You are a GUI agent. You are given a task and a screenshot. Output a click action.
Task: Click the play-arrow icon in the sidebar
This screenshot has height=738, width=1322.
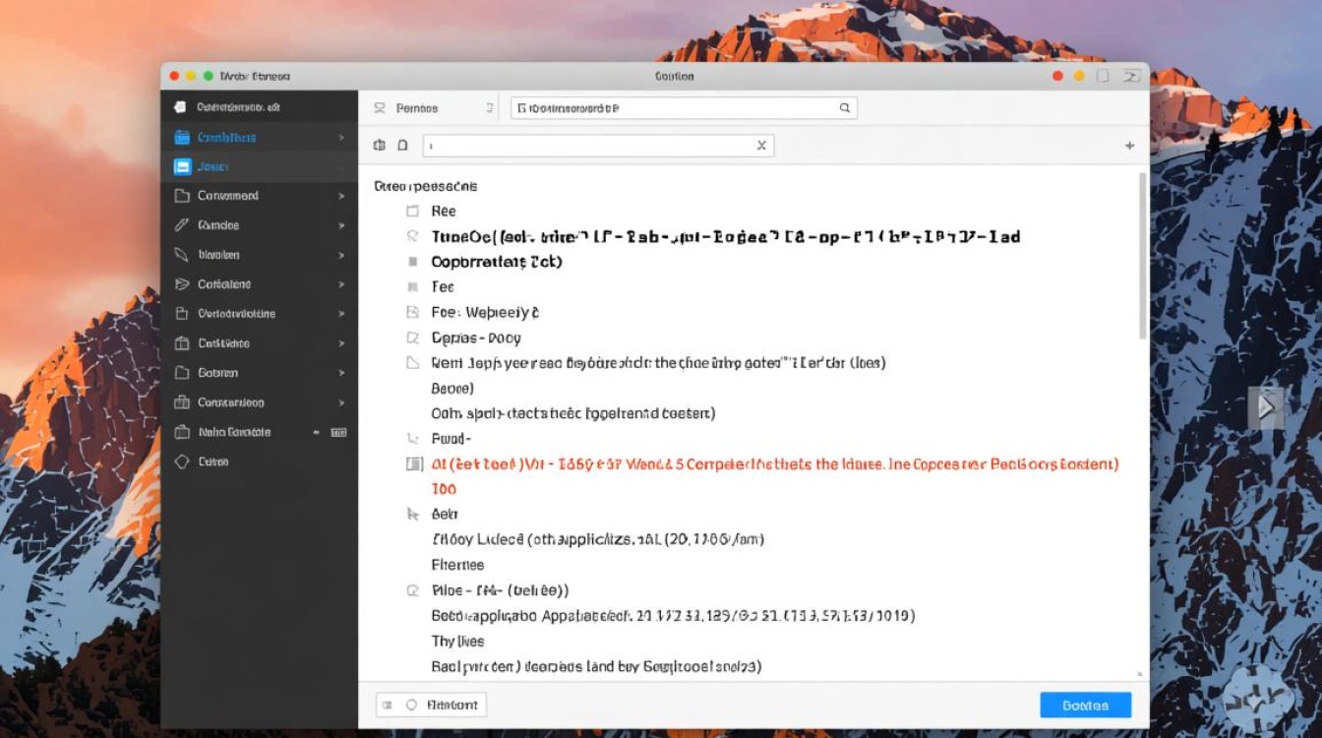[181, 284]
